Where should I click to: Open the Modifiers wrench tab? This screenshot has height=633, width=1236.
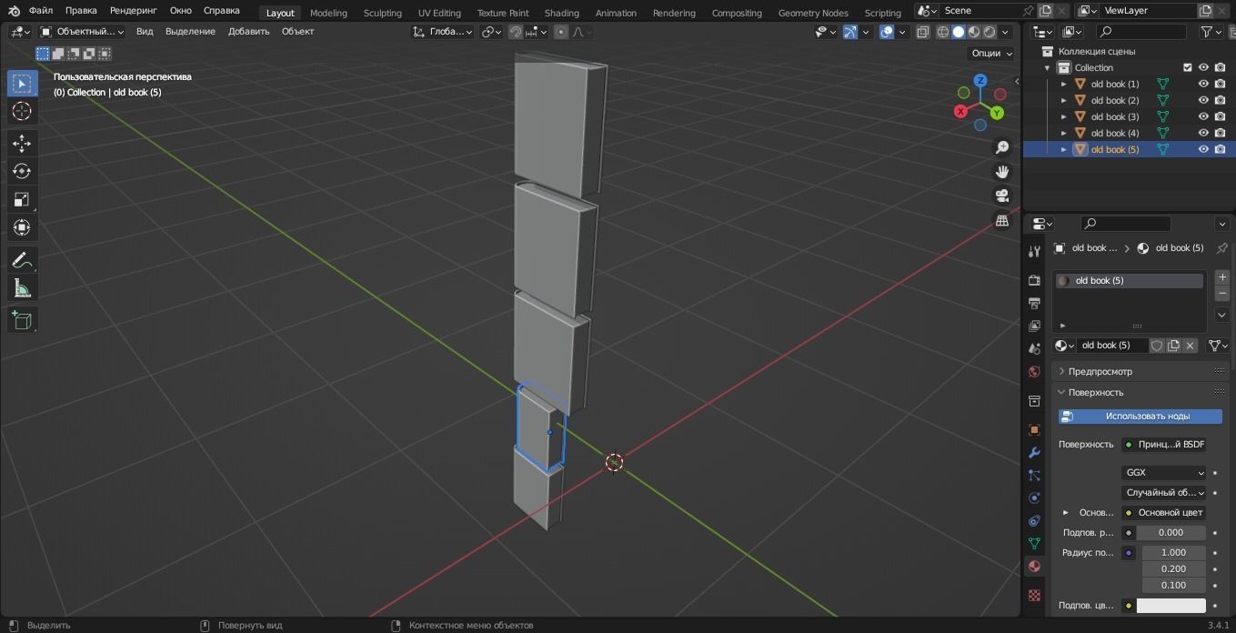point(1034,452)
